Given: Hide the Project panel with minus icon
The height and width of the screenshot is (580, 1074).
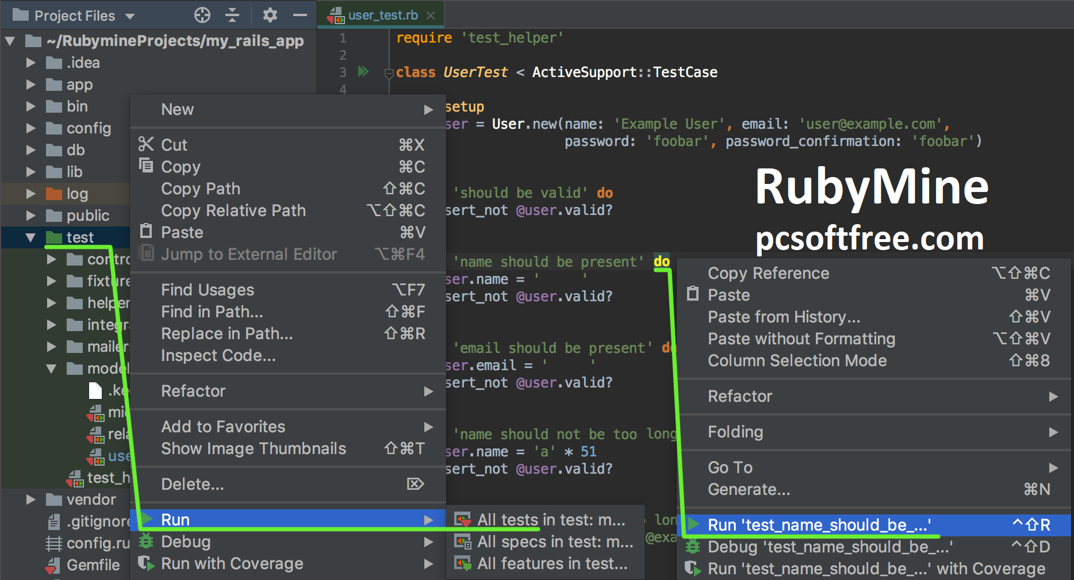Looking at the screenshot, I should (x=300, y=15).
